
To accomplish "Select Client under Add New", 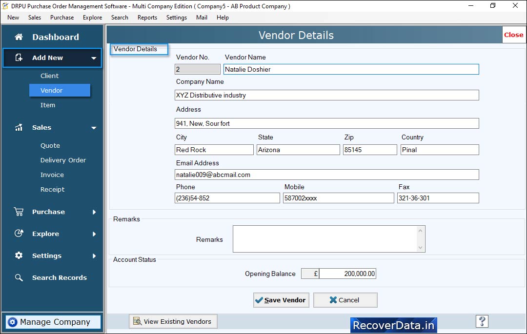I will (x=49, y=76).
